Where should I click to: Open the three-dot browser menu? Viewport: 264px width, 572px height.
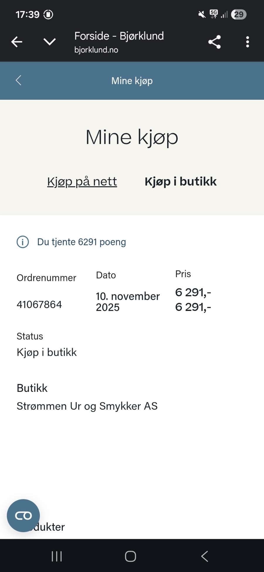248,42
